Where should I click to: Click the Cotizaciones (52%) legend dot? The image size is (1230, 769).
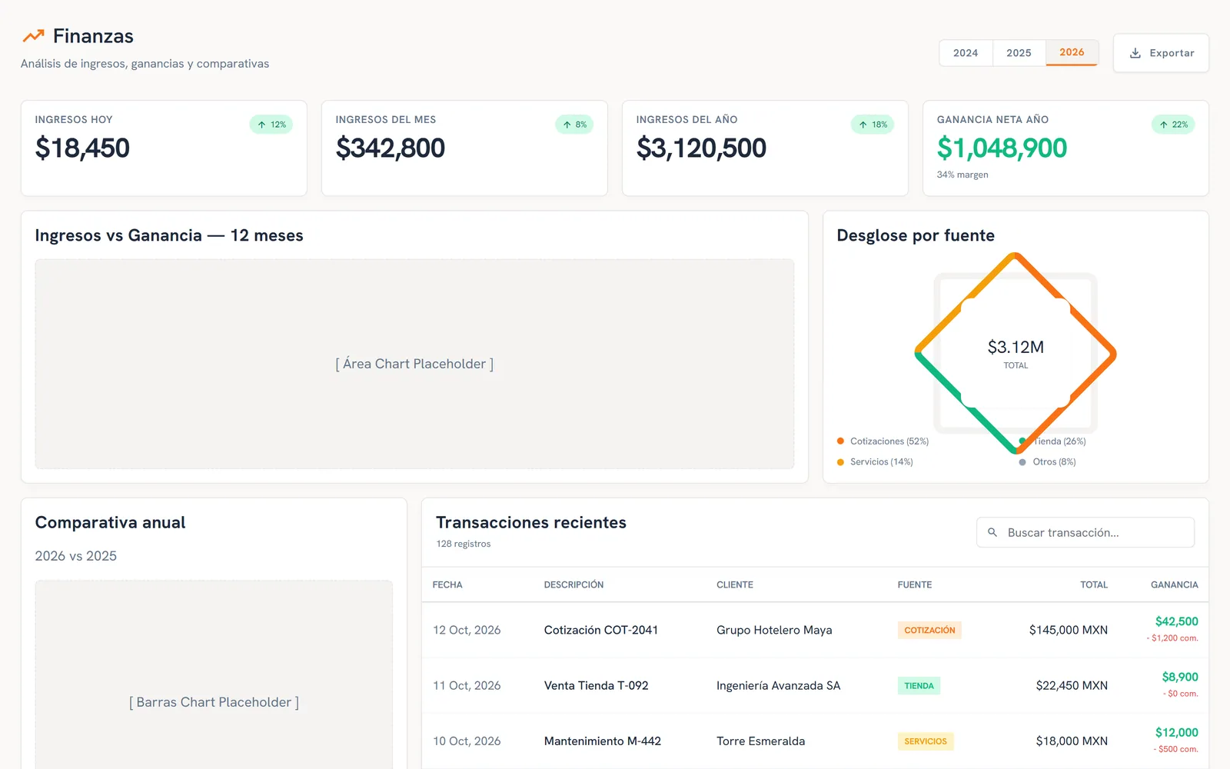840,441
